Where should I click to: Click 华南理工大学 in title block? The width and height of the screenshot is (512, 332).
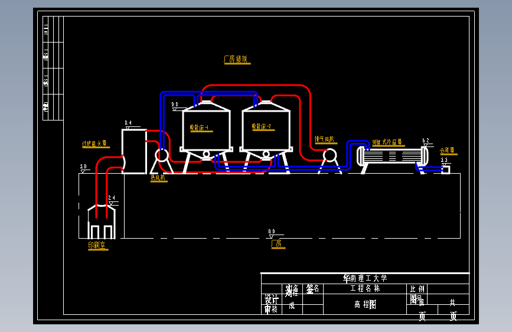tap(365, 278)
